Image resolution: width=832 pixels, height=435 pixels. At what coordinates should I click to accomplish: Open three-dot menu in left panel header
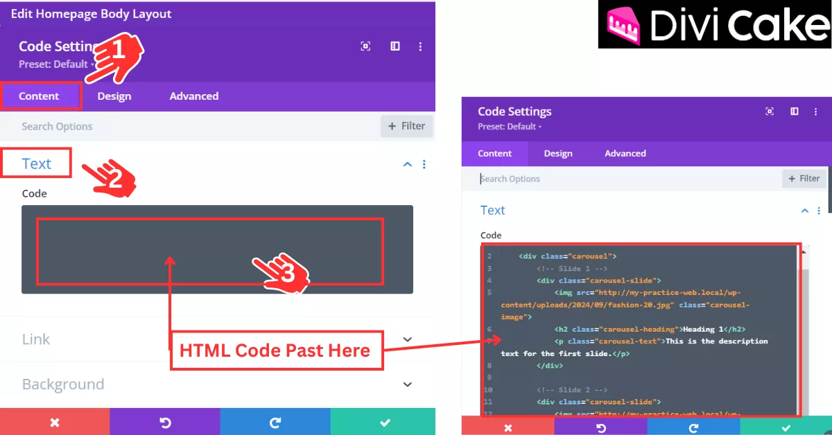(x=420, y=46)
